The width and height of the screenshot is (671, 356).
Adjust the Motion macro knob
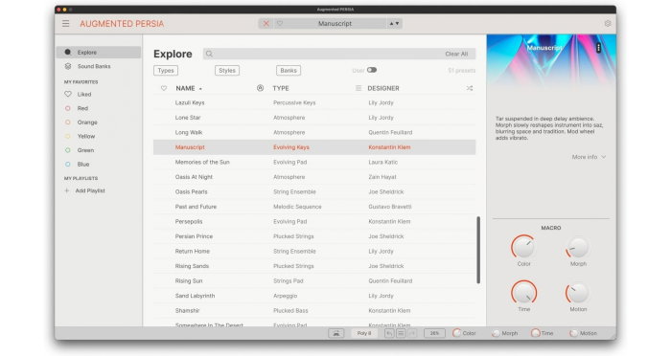578,293
